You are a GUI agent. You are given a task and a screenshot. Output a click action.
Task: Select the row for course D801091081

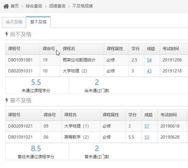(x=97, y=60)
